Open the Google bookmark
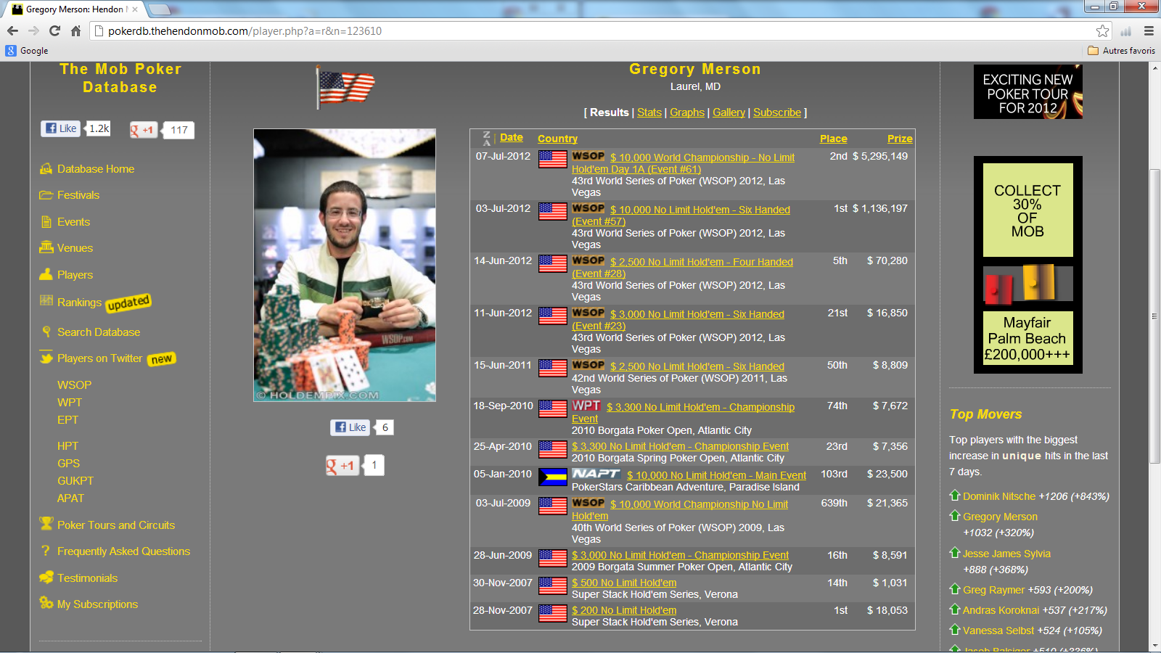 [x=27, y=51]
